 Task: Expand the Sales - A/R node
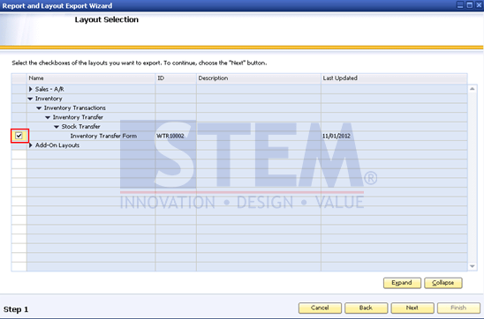(31, 89)
